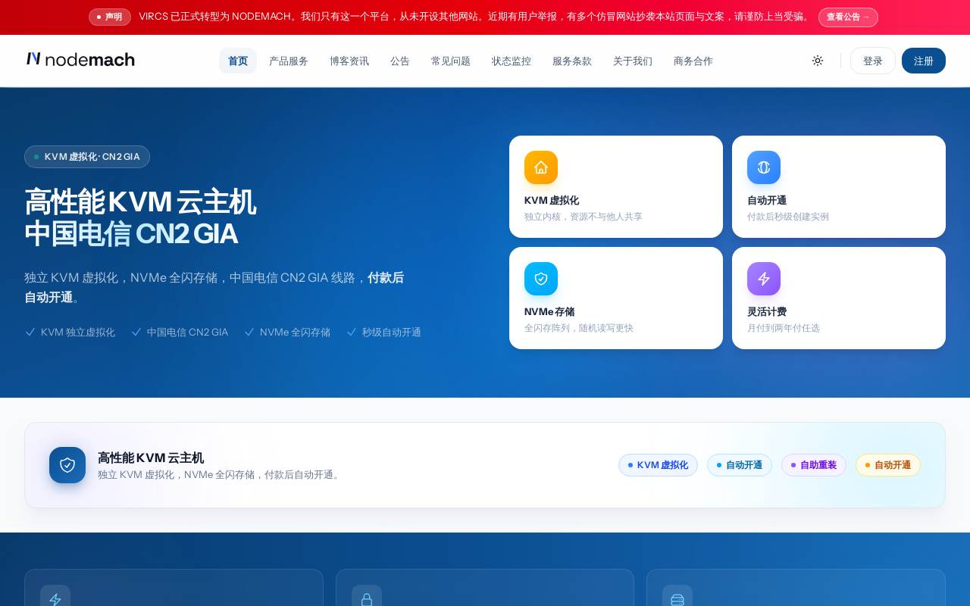Click the NVMe 存储 card title
This screenshot has width=970, height=606.
coord(549,311)
